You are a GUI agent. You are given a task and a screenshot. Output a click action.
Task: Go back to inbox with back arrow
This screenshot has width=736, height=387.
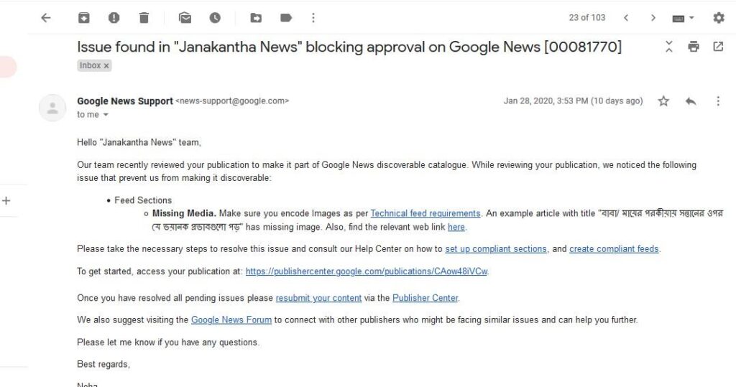click(x=45, y=18)
